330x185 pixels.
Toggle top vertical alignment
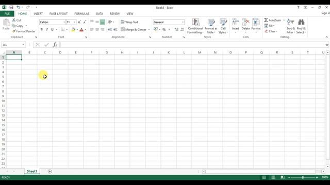click(x=92, y=22)
